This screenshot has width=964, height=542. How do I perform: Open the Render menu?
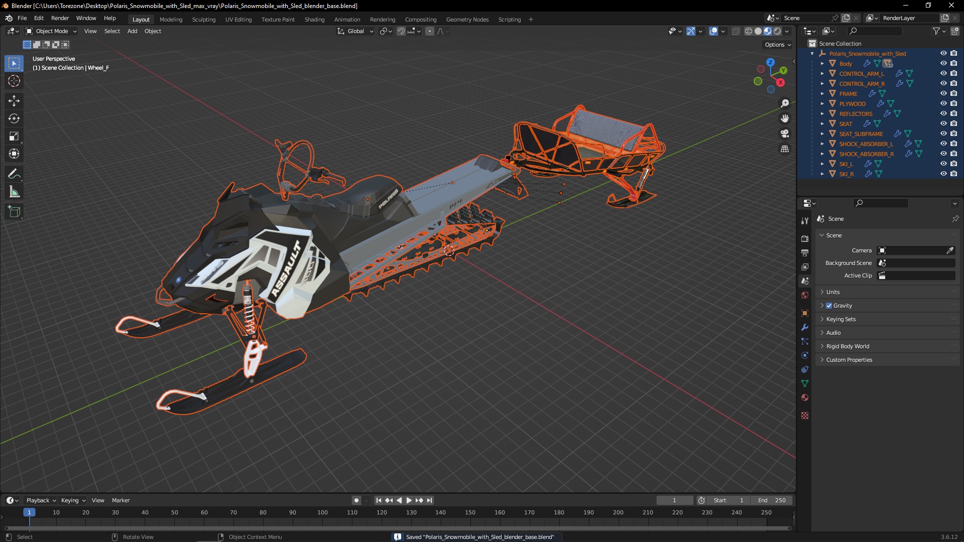(x=60, y=18)
